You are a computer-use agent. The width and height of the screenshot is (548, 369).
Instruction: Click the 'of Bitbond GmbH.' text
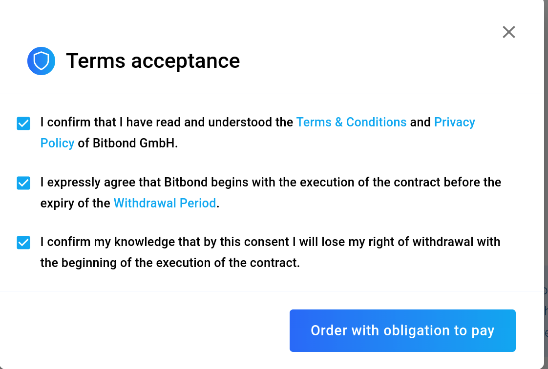(128, 143)
